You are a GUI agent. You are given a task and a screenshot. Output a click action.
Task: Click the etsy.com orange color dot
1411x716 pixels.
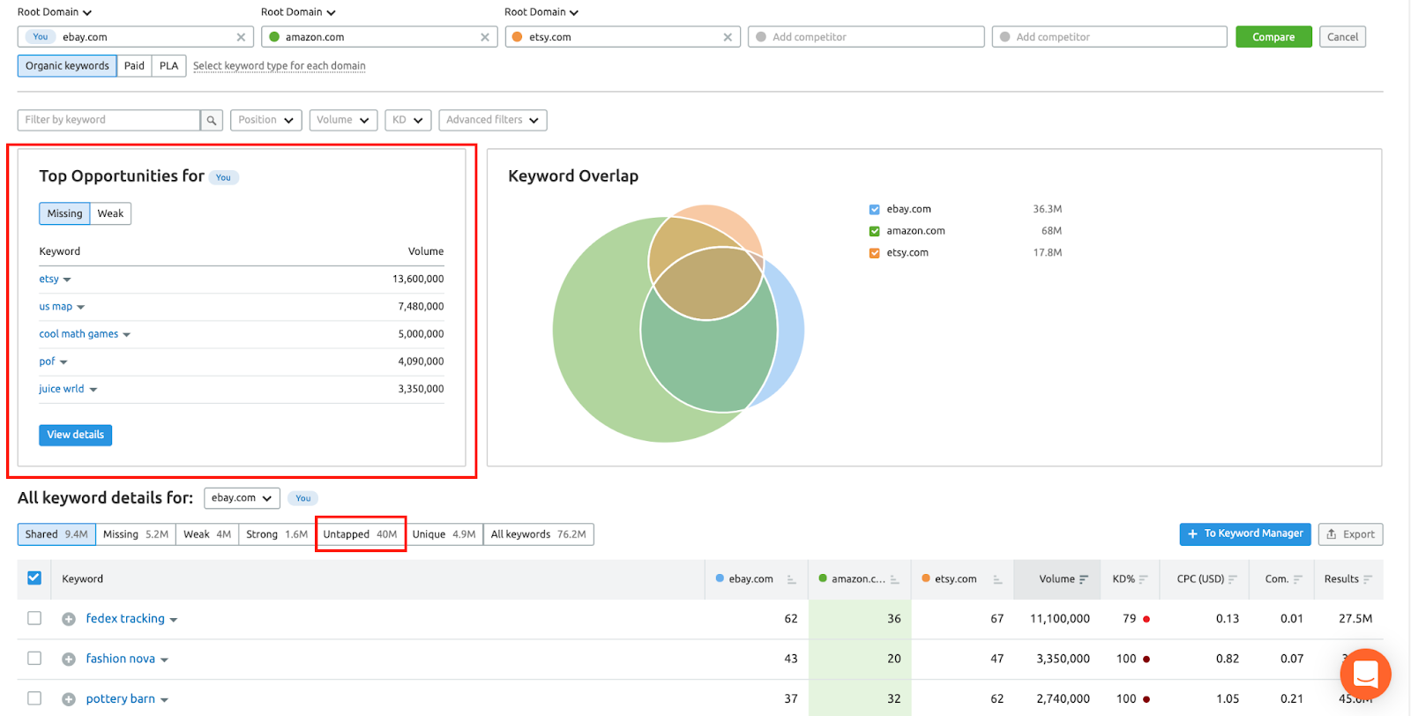tap(518, 37)
